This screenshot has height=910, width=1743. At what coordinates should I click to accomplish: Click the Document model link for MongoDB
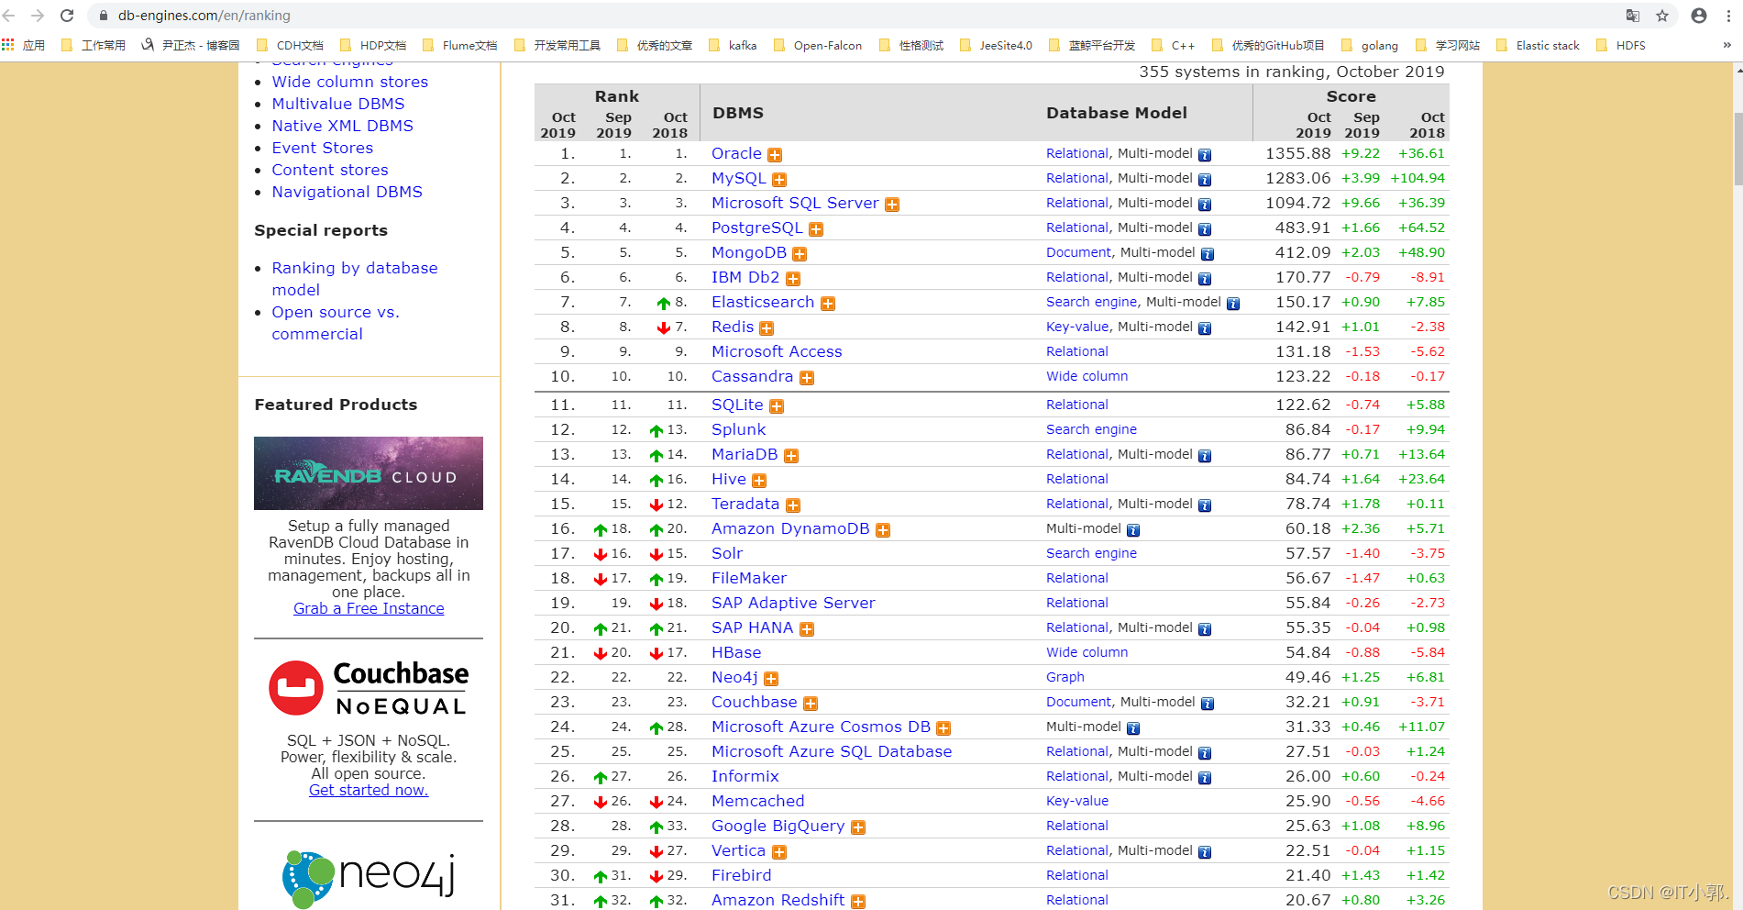click(1078, 252)
